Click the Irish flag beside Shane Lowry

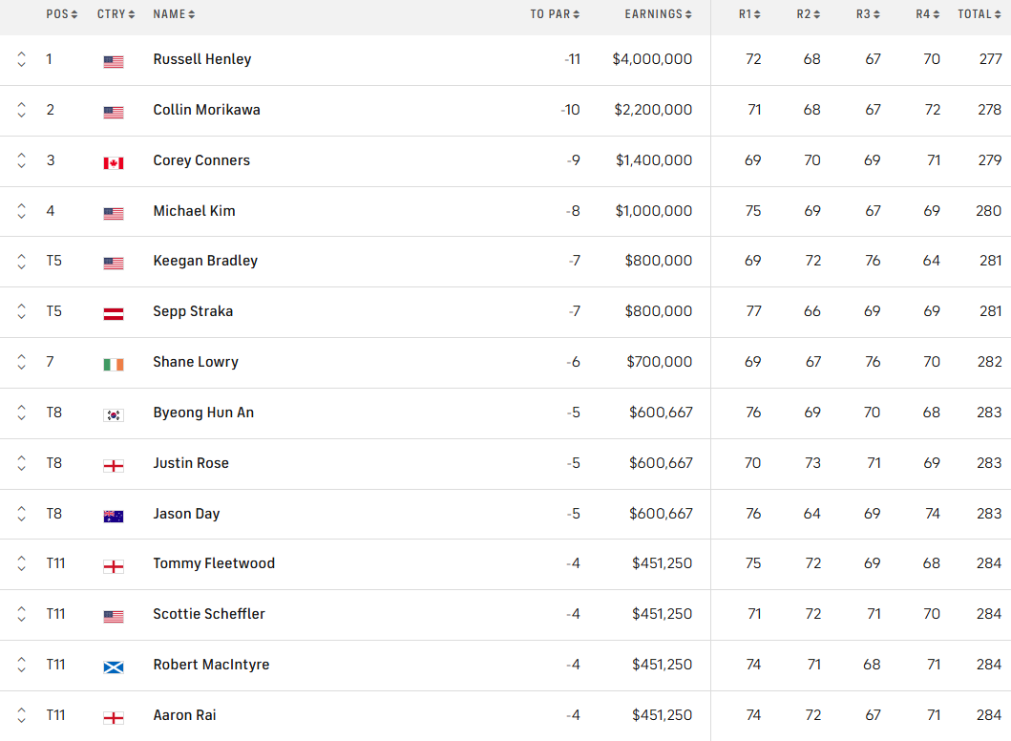point(114,364)
